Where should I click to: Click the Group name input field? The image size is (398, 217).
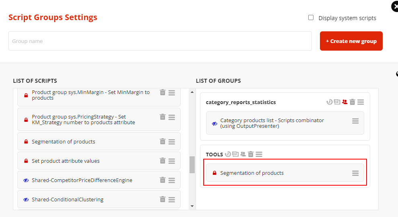(160, 41)
